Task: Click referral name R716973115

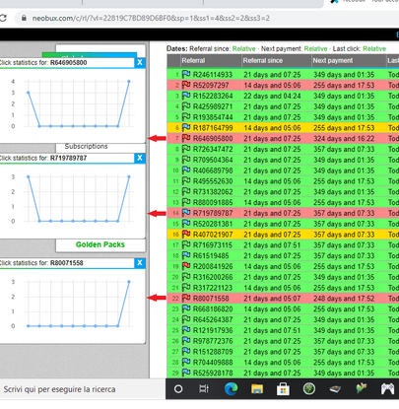Action: [213, 245]
